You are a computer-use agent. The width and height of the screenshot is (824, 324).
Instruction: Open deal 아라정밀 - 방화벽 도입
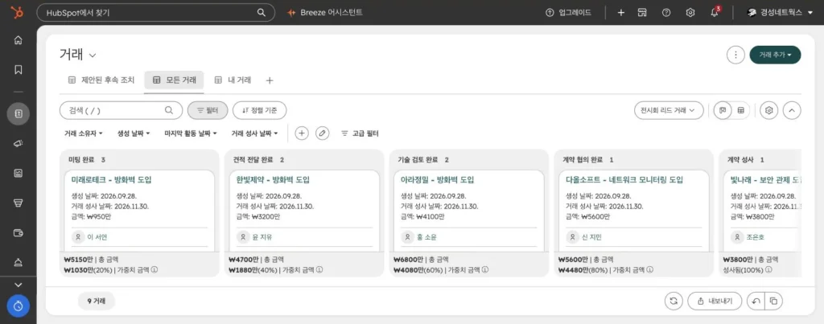(x=437, y=180)
